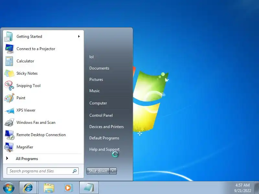Select Windows Fax and Scan label
Image resolution: width=259 pixels, height=194 pixels.
click(36, 123)
